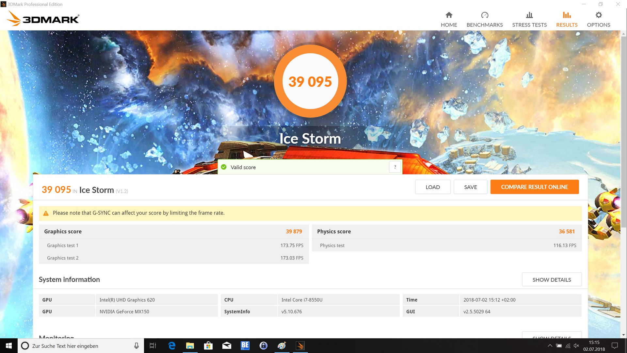The width and height of the screenshot is (627, 353).
Task: Open the Home section via house icon
Action: [x=449, y=15]
